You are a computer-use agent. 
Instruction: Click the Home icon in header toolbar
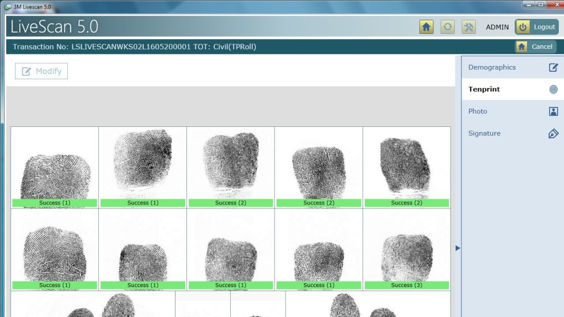point(426,27)
